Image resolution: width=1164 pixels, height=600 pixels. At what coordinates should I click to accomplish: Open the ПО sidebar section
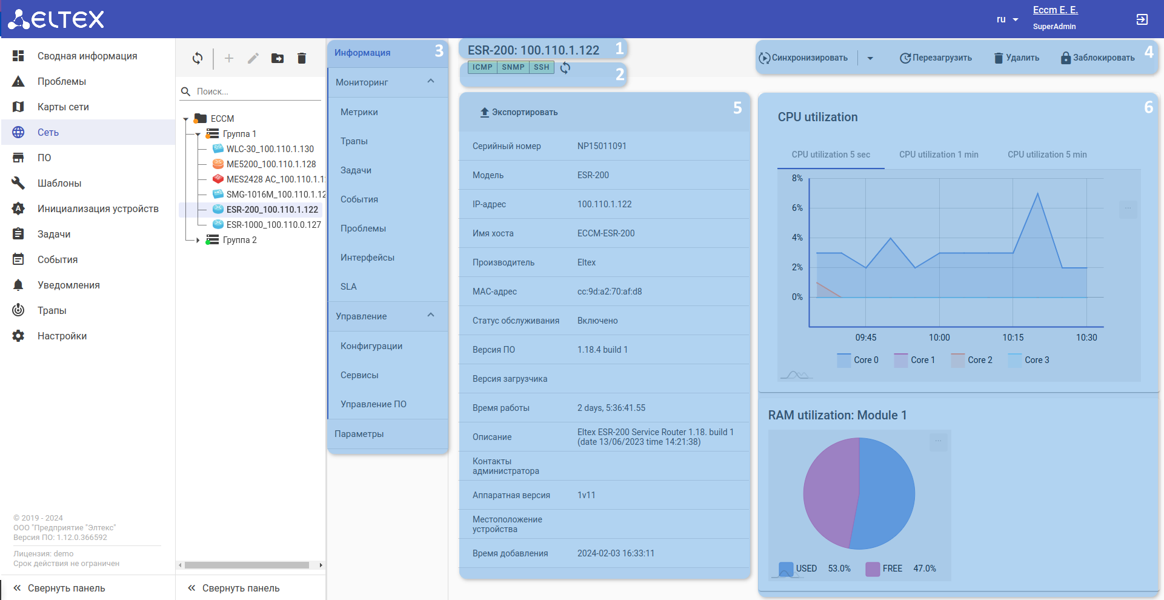point(88,158)
